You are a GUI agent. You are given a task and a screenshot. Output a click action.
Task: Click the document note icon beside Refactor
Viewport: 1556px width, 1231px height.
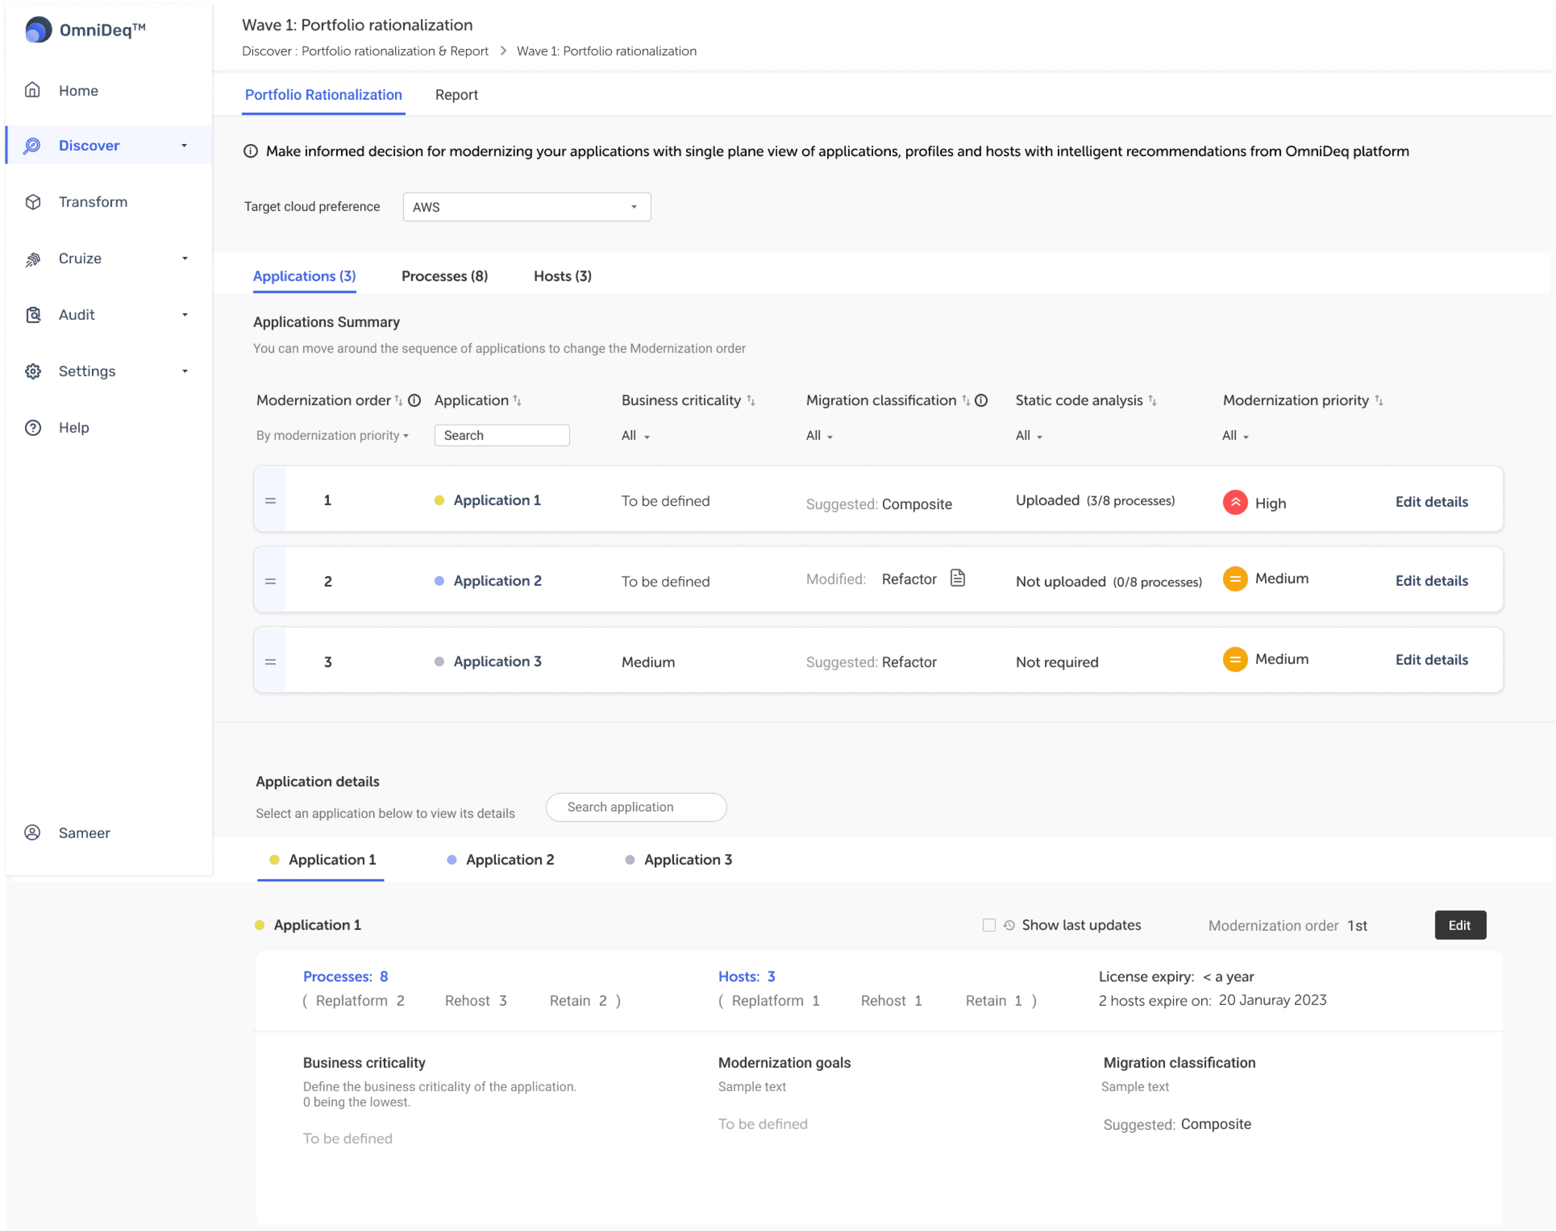[957, 578]
